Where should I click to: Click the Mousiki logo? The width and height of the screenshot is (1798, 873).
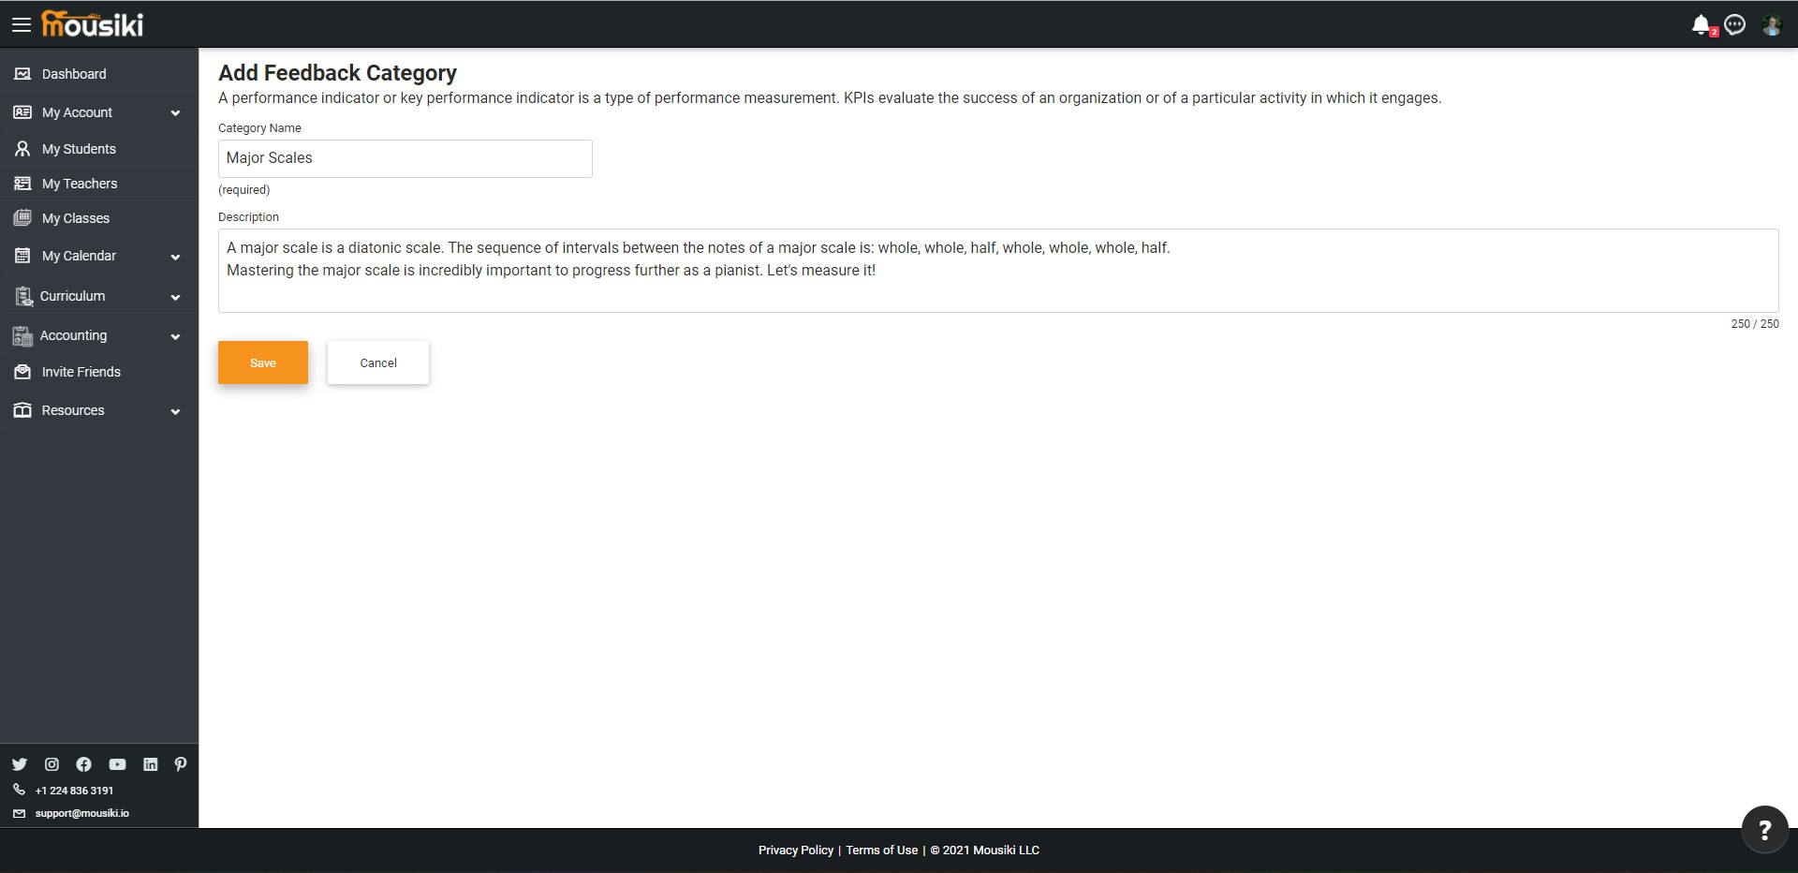click(93, 23)
